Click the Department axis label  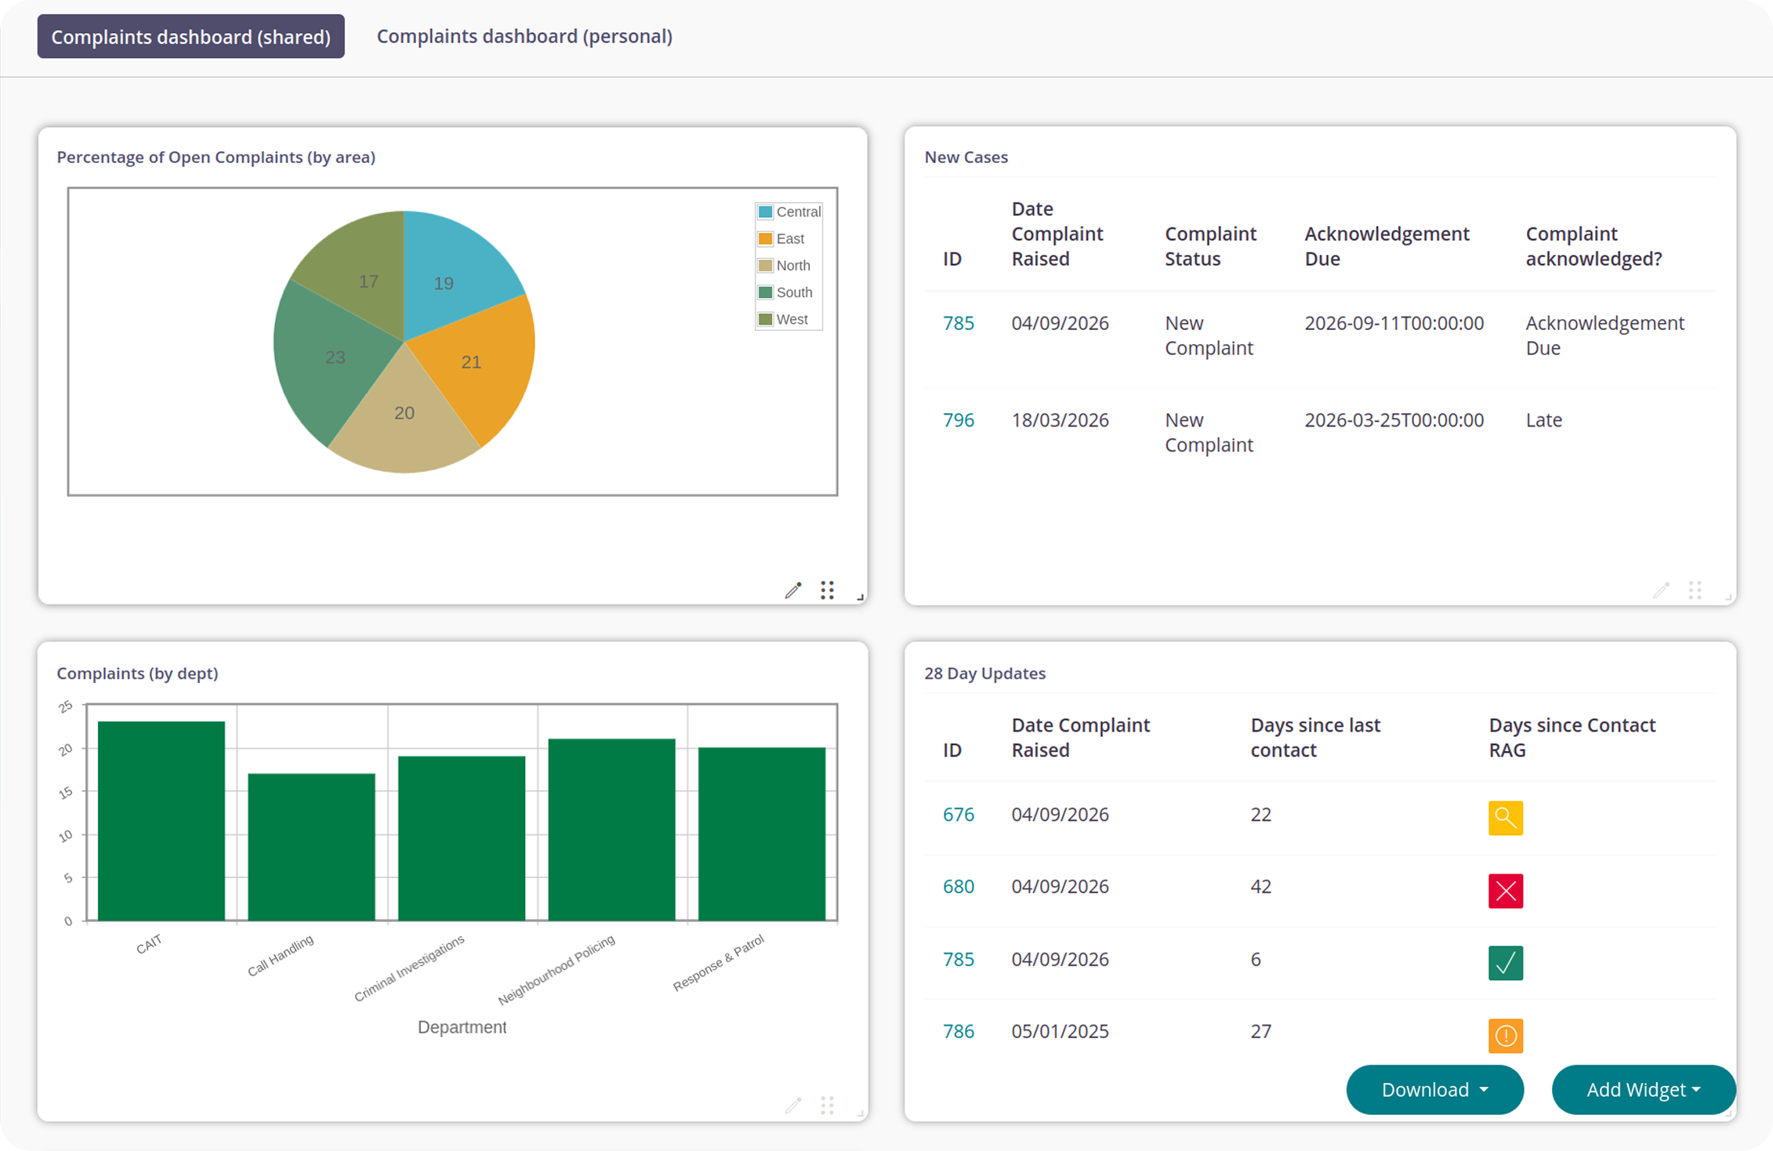(x=462, y=1027)
